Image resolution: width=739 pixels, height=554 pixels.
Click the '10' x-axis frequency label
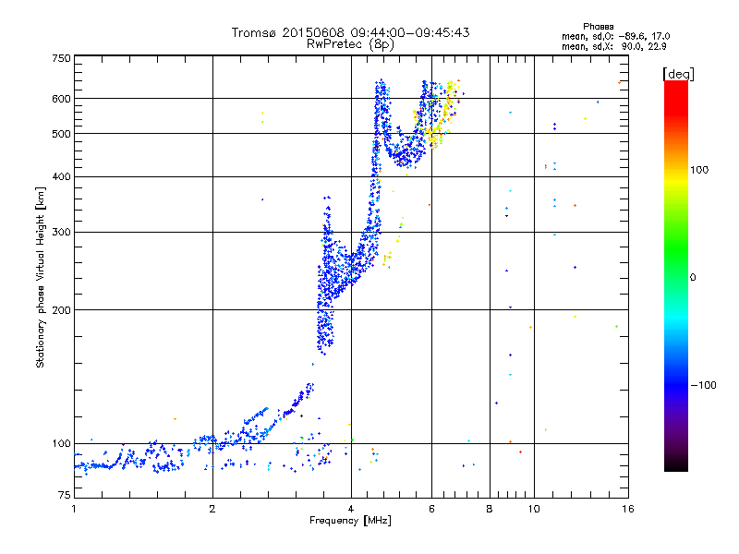coord(534,509)
